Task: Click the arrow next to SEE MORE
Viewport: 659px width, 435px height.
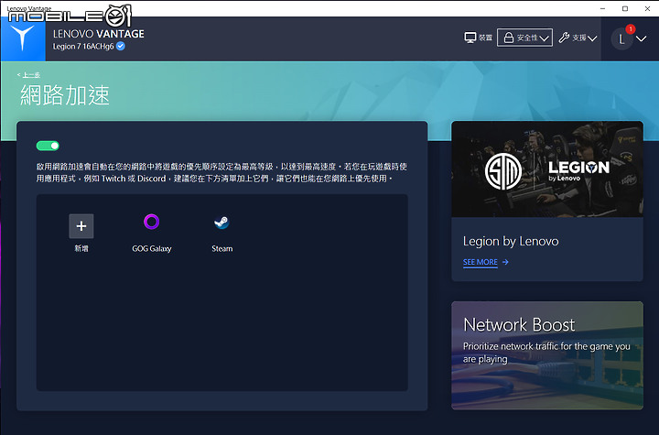Action: click(x=505, y=262)
